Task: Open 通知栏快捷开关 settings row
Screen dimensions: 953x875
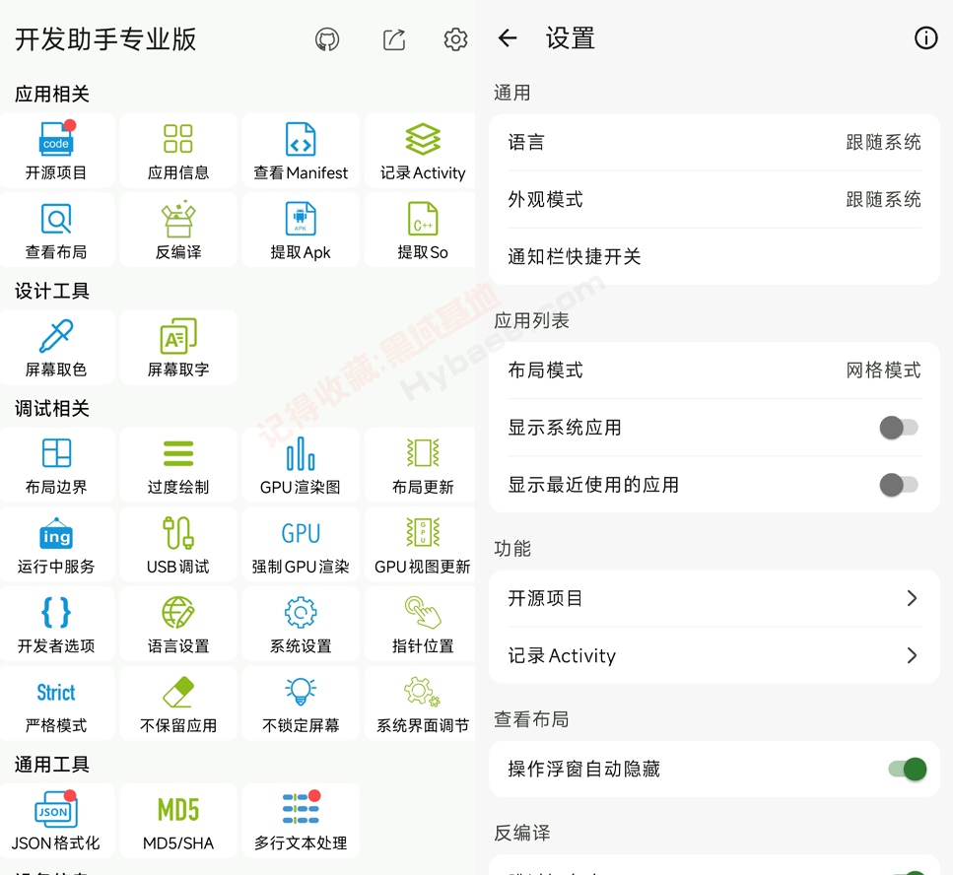Action: tap(715, 256)
